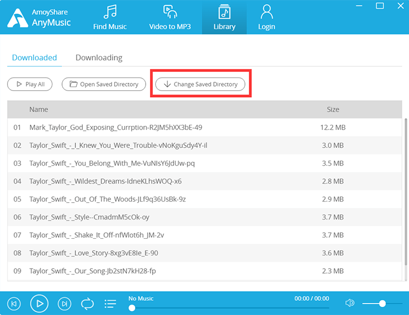Select the I_Knew_You_Were_Trouble track

click(x=204, y=146)
